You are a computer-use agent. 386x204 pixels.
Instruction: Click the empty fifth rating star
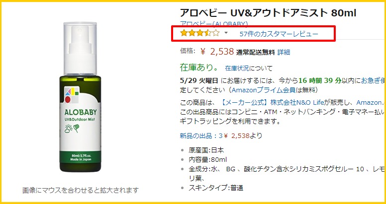[x=216, y=33]
